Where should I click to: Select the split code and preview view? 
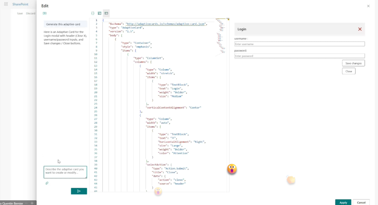tap(106, 13)
